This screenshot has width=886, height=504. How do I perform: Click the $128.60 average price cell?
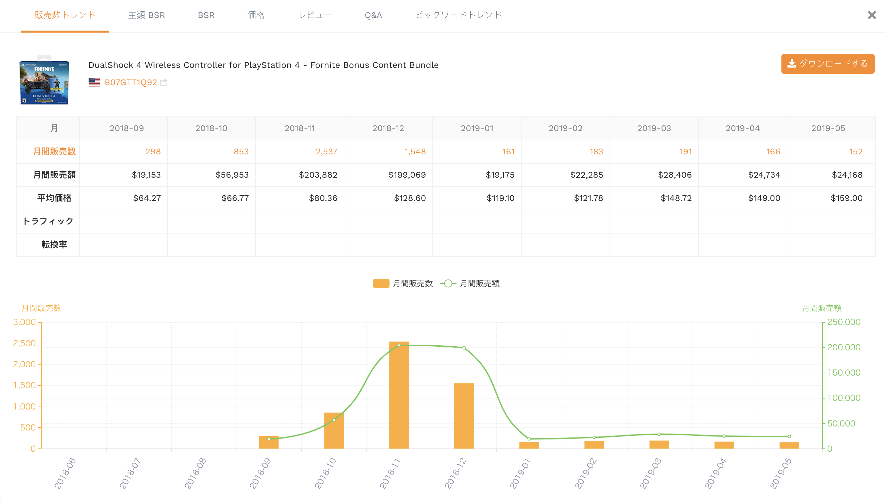click(388, 198)
